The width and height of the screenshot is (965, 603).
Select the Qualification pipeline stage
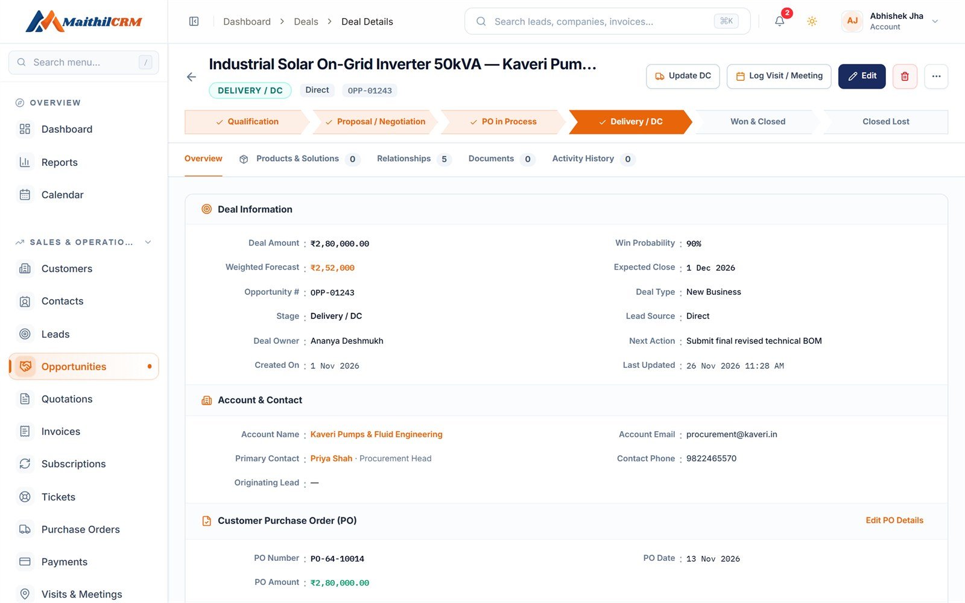[x=247, y=122]
